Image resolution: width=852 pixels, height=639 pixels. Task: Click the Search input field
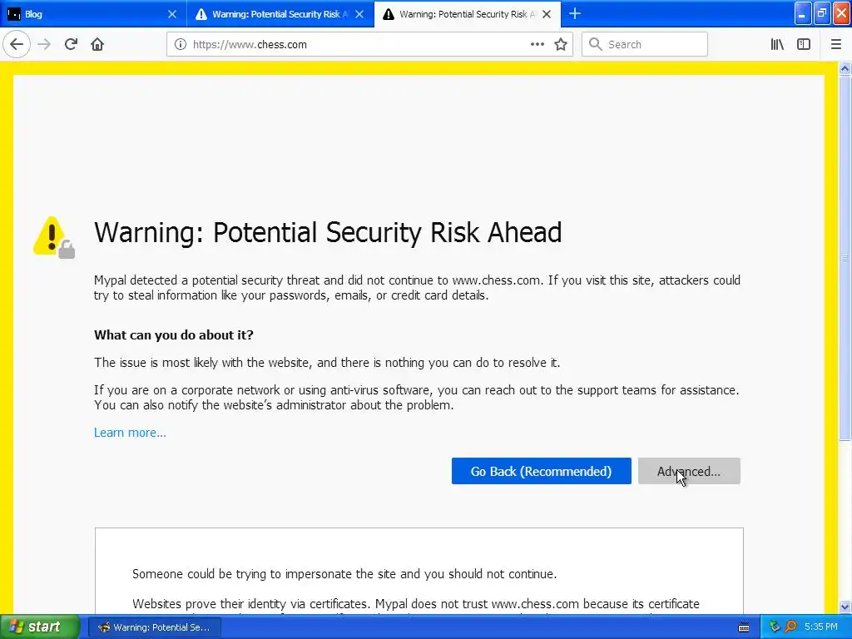click(x=645, y=45)
